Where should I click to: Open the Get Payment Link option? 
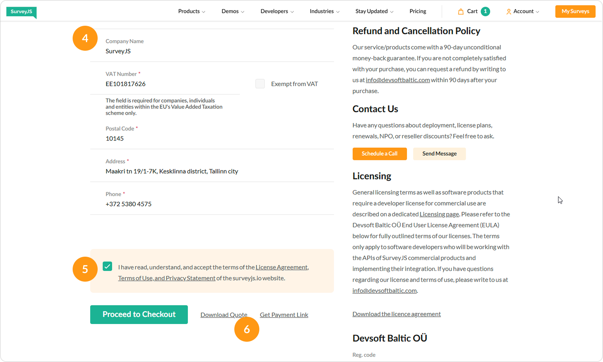(x=284, y=315)
